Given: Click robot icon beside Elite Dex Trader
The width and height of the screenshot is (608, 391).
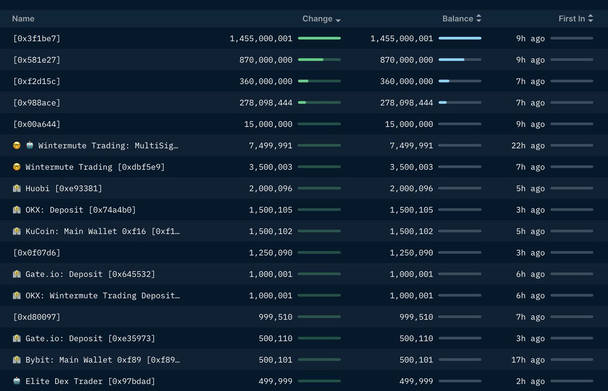Looking at the screenshot, I should coord(17,381).
